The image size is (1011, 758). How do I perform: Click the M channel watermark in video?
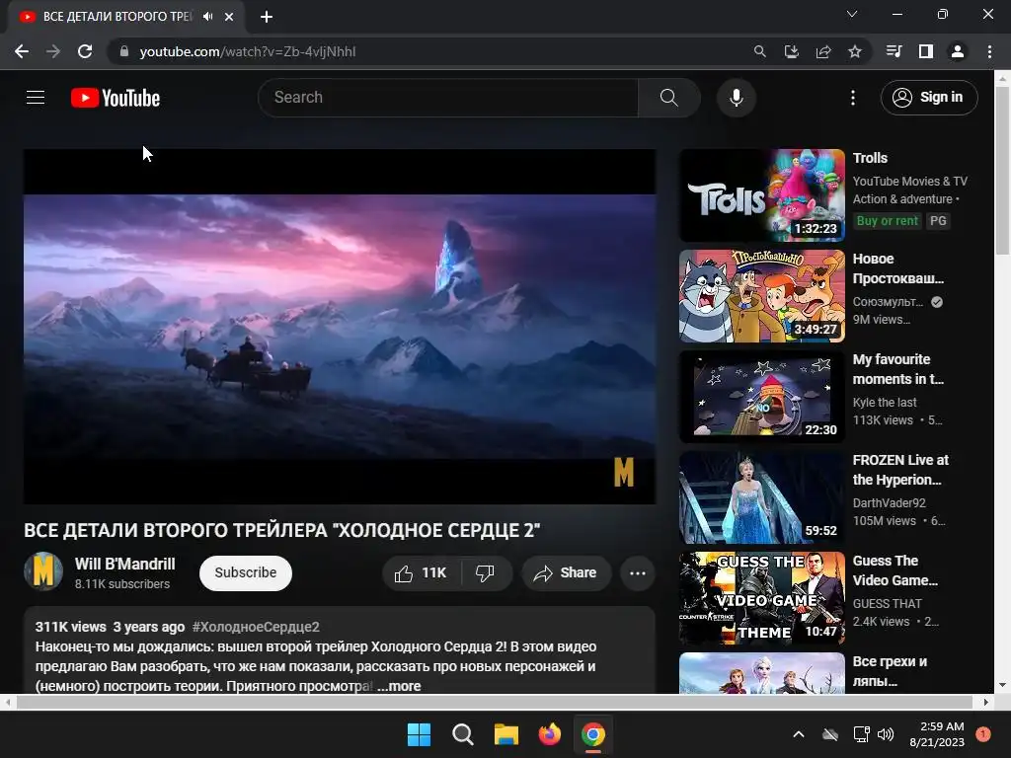pos(624,473)
